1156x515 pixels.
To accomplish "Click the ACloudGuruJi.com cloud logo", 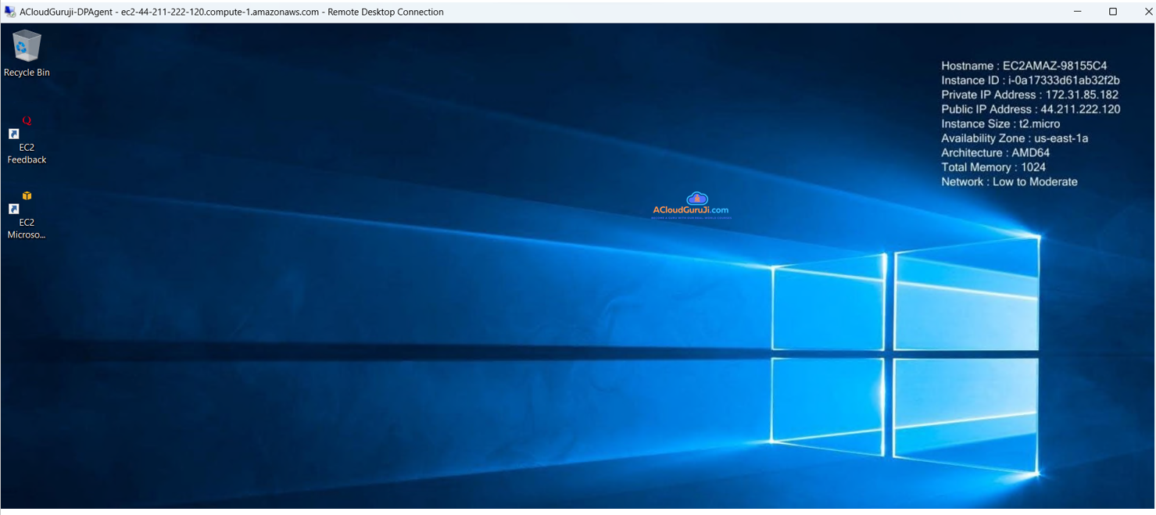I will (696, 199).
